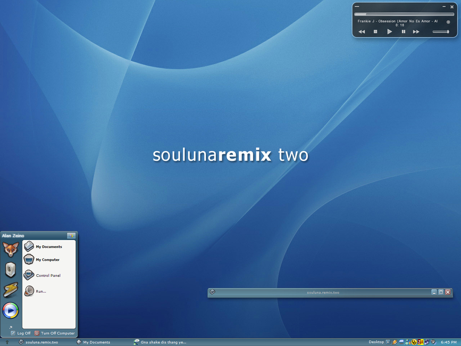The height and width of the screenshot is (346, 461).
Task: Open MSN Messenger tray icon
Action: pyautogui.click(x=408, y=342)
